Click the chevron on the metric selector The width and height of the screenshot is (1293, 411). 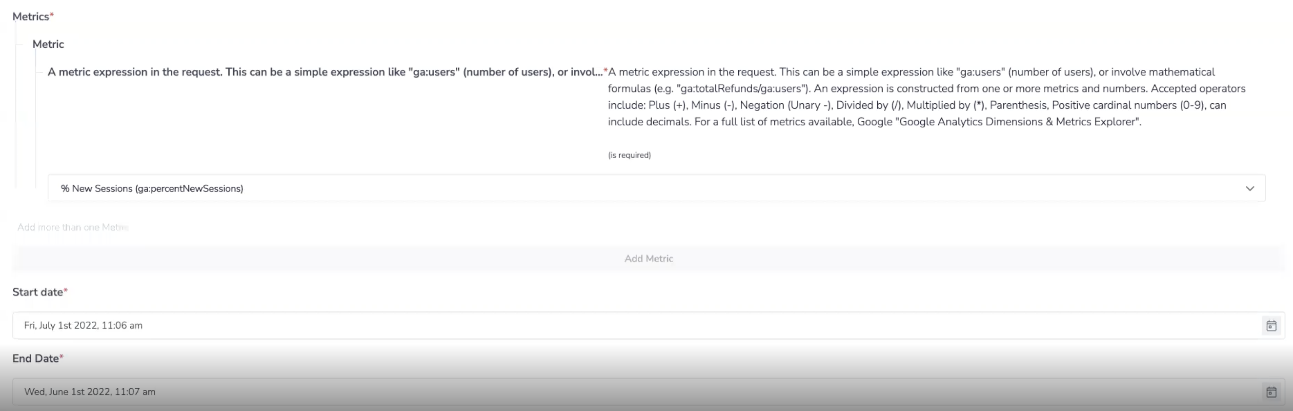(1250, 189)
